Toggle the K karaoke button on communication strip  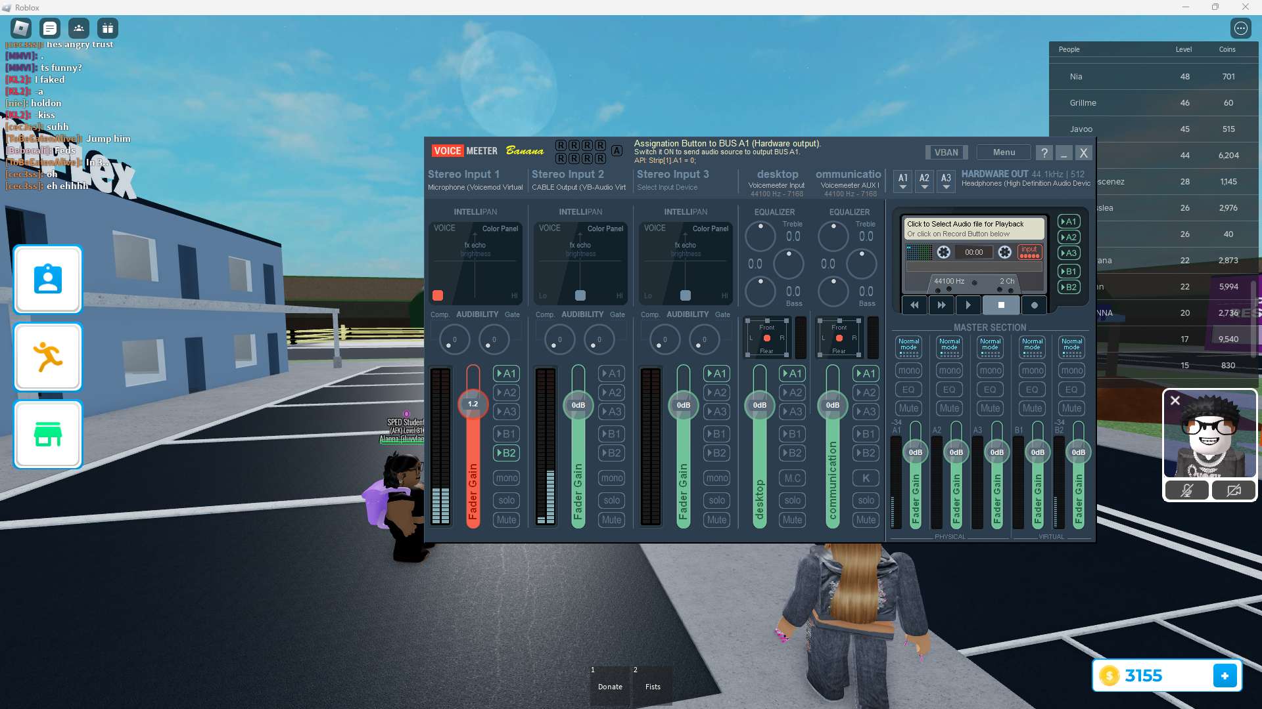pos(866,479)
